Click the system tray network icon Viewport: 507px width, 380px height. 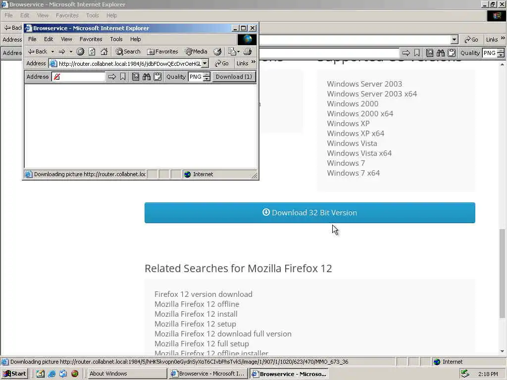(x=465, y=374)
